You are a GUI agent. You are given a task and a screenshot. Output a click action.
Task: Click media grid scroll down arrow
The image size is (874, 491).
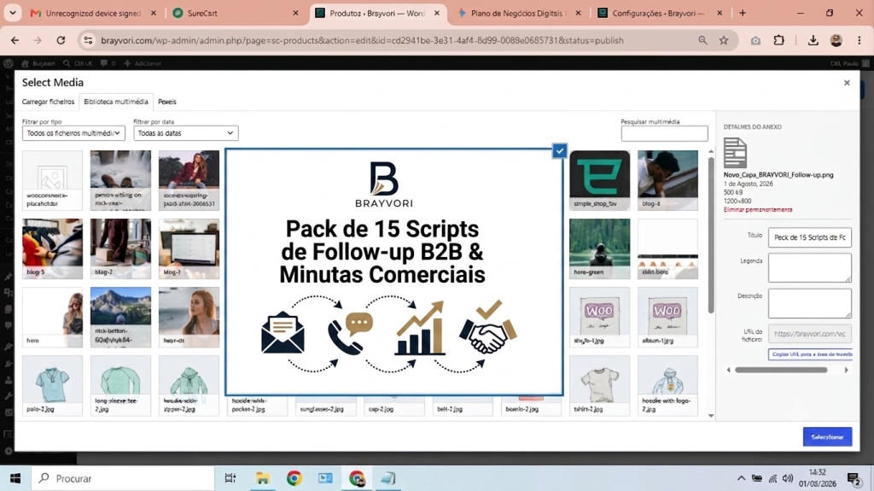(711, 415)
